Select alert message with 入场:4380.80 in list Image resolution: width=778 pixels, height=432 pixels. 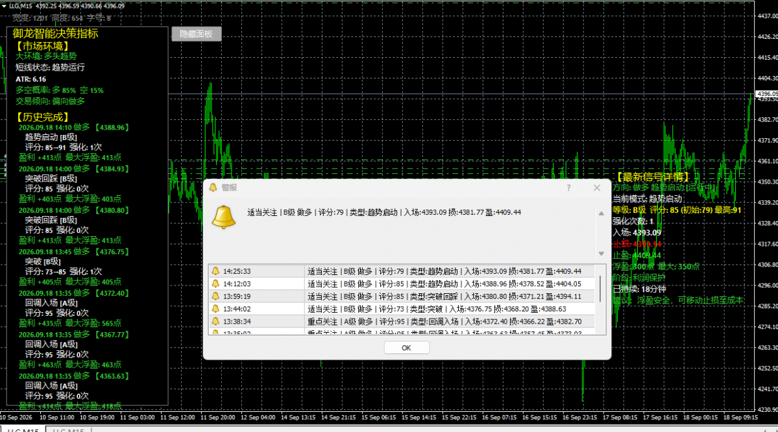point(444,296)
